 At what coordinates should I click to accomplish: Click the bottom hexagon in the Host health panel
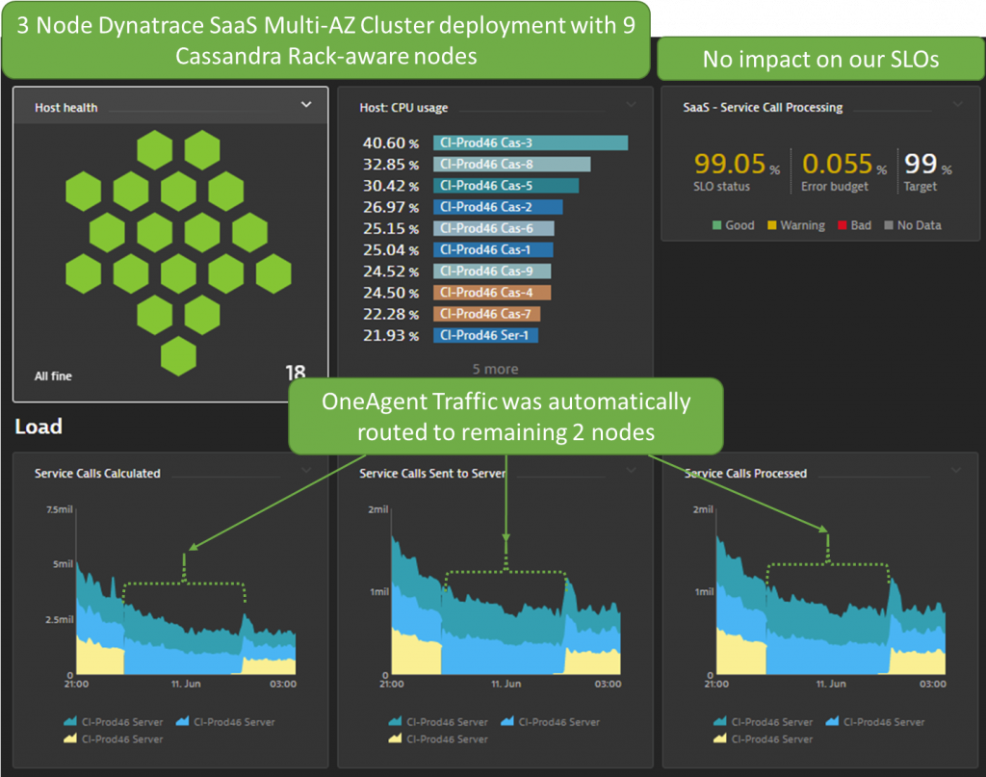click(x=176, y=358)
